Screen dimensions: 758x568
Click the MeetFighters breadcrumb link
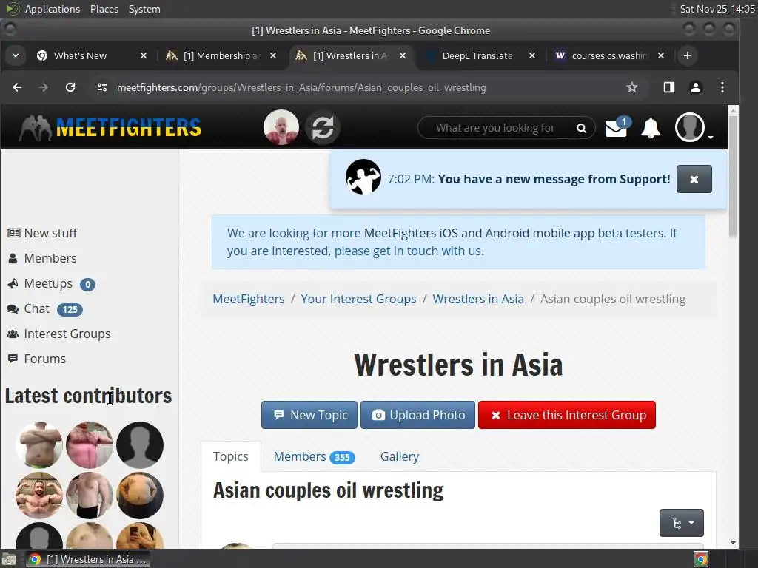coord(249,299)
